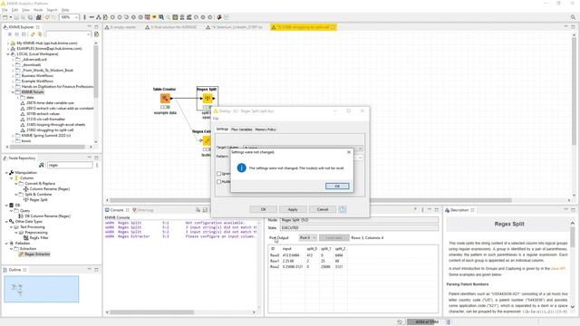Click the Console tab
Image resolution: width=580 pixels, height=326 pixels.
click(x=117, y=210)
